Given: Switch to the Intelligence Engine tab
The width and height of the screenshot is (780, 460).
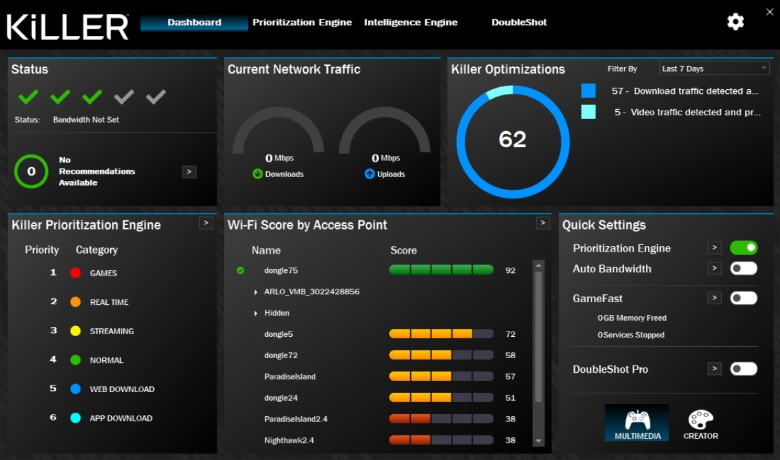Looking at the screenshot, I should 411,23.
